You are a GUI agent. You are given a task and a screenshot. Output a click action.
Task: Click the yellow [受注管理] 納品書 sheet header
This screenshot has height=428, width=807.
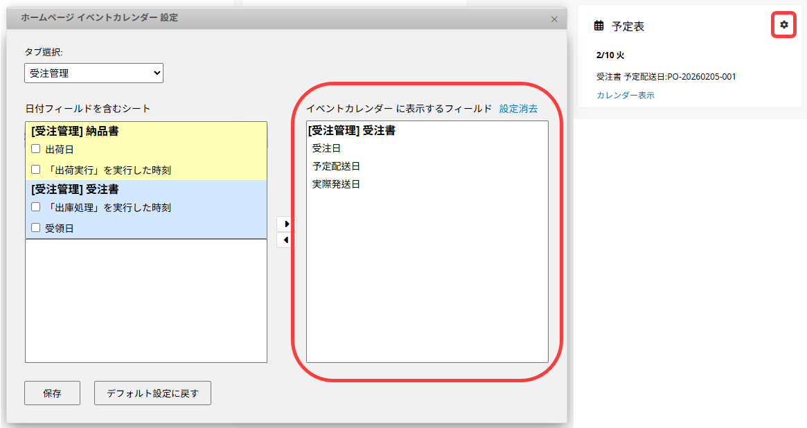click(x=75, y=131)
